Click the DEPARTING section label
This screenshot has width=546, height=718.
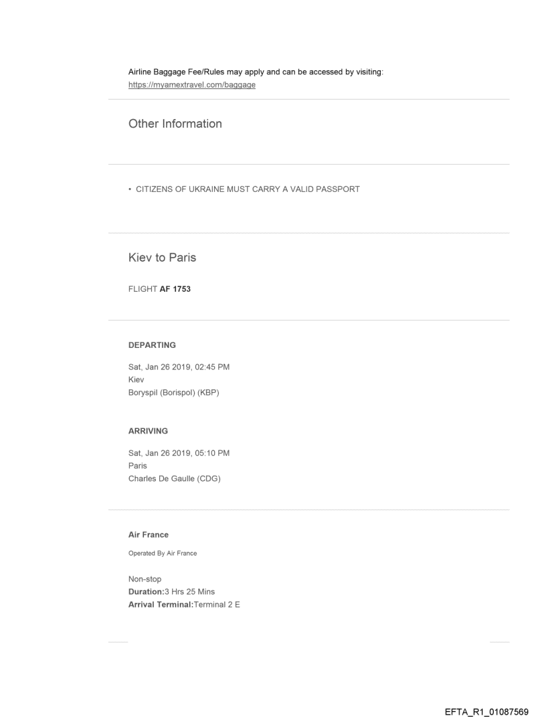[152, 345]
